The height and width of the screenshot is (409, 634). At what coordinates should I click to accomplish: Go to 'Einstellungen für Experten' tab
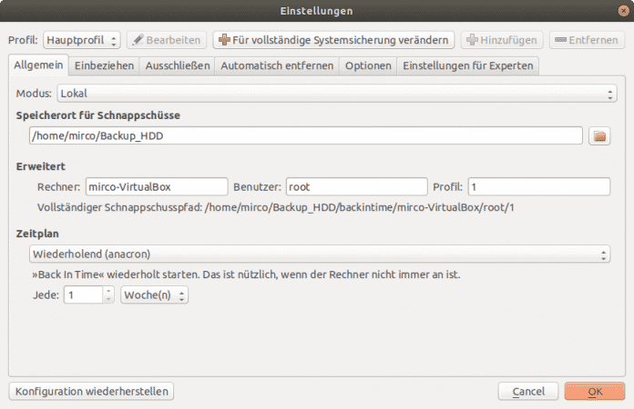468,66
